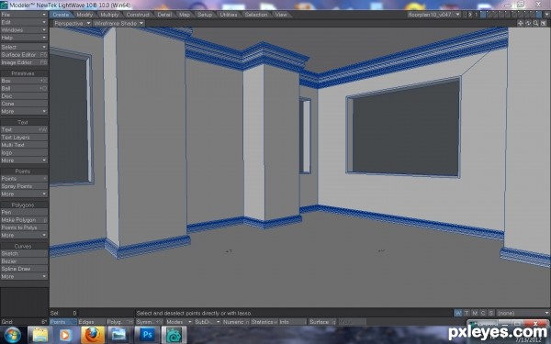Viewport: 551px width, 344px height.
Task: Click the viewport move (pan) icon
Action: (x=521, y=23)
